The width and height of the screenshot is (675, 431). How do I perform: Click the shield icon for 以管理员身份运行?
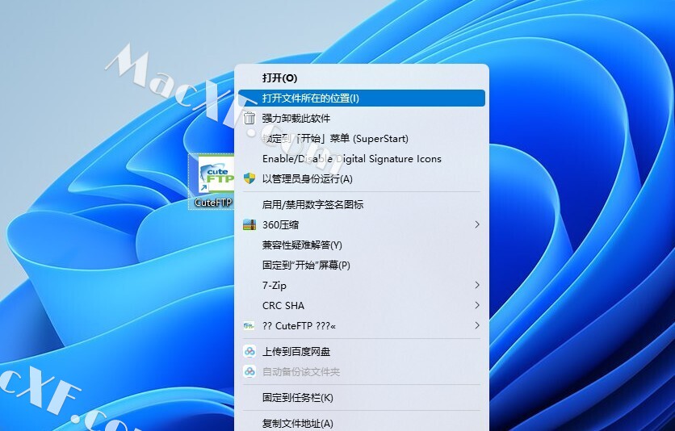click(x=249, y=178)
